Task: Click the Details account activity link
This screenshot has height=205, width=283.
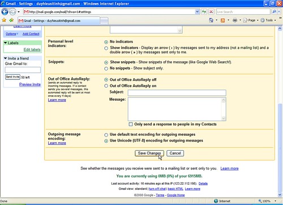Action: [203, 183]
